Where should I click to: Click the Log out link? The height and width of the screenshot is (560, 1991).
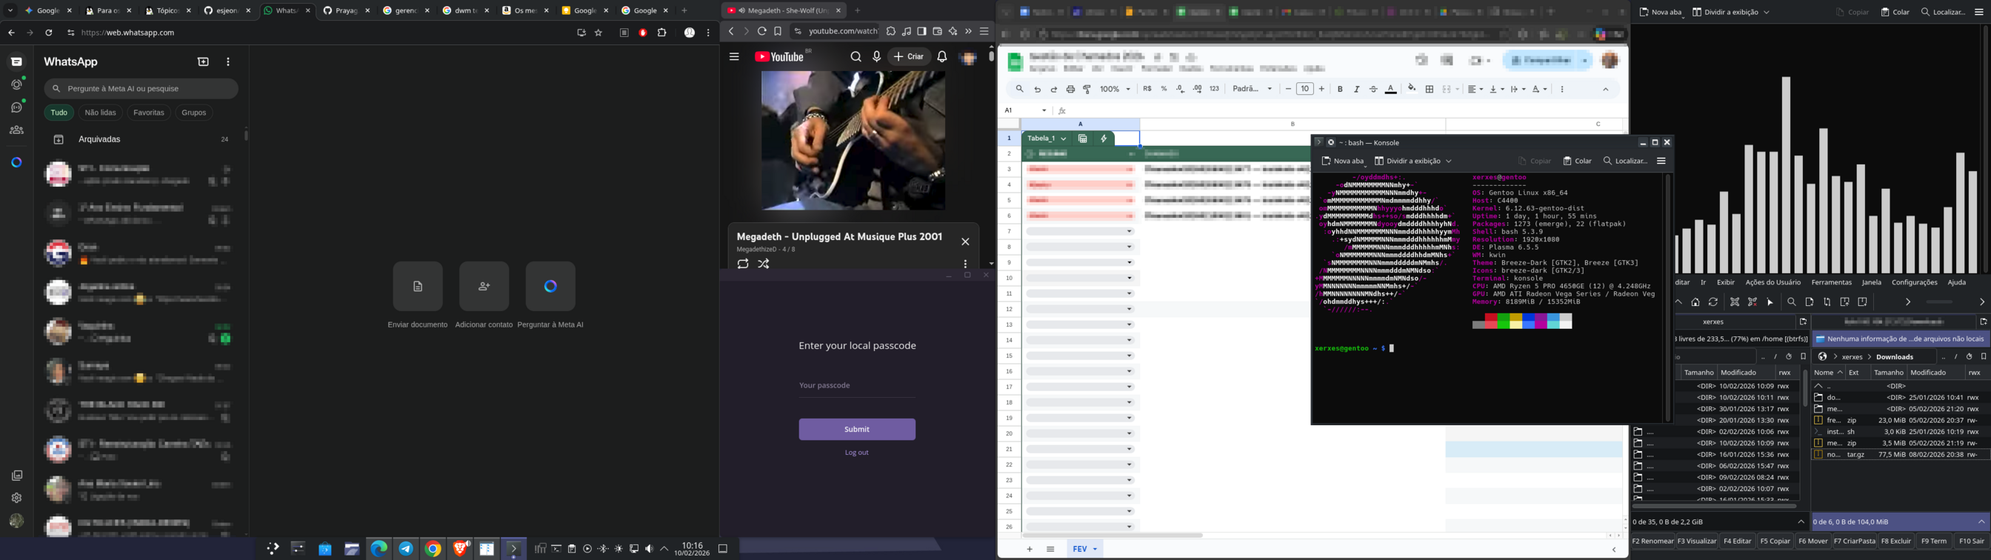tap(856, 453)
